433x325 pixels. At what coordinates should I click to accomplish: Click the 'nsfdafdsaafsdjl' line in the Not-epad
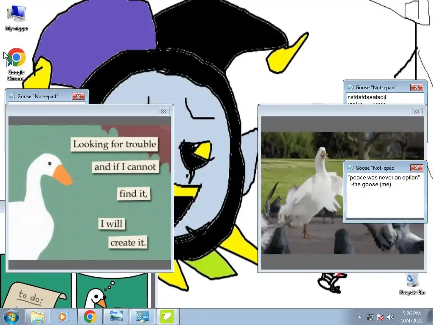pos(367,97)
